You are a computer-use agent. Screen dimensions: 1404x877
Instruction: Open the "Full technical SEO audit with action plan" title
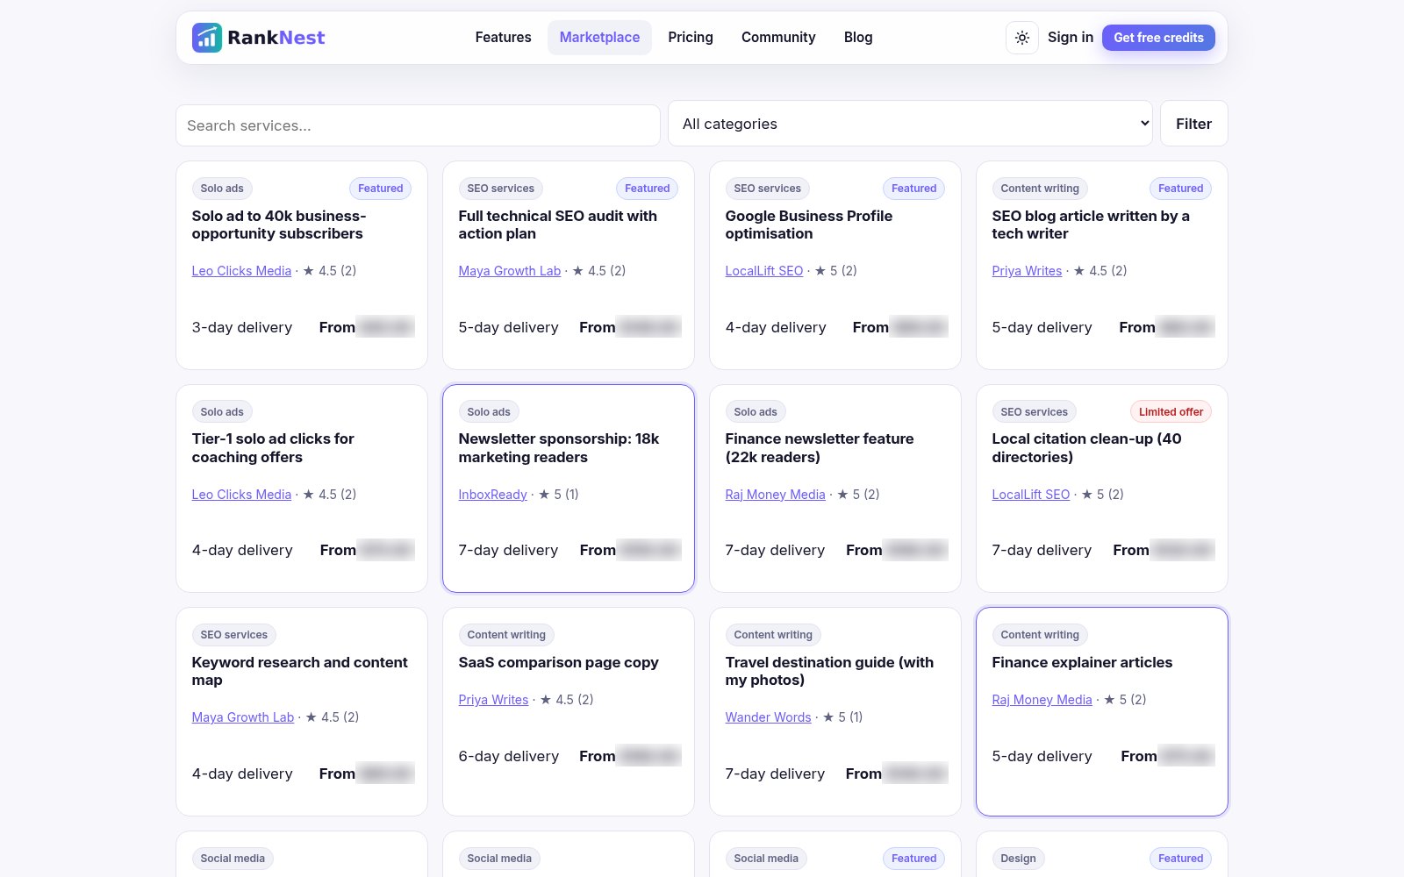(557, 225)
